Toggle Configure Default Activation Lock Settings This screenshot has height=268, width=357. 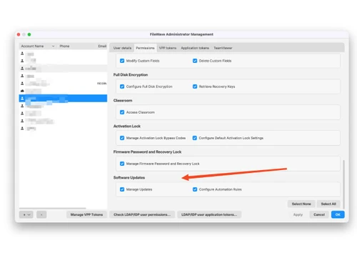tap(195, 138)
